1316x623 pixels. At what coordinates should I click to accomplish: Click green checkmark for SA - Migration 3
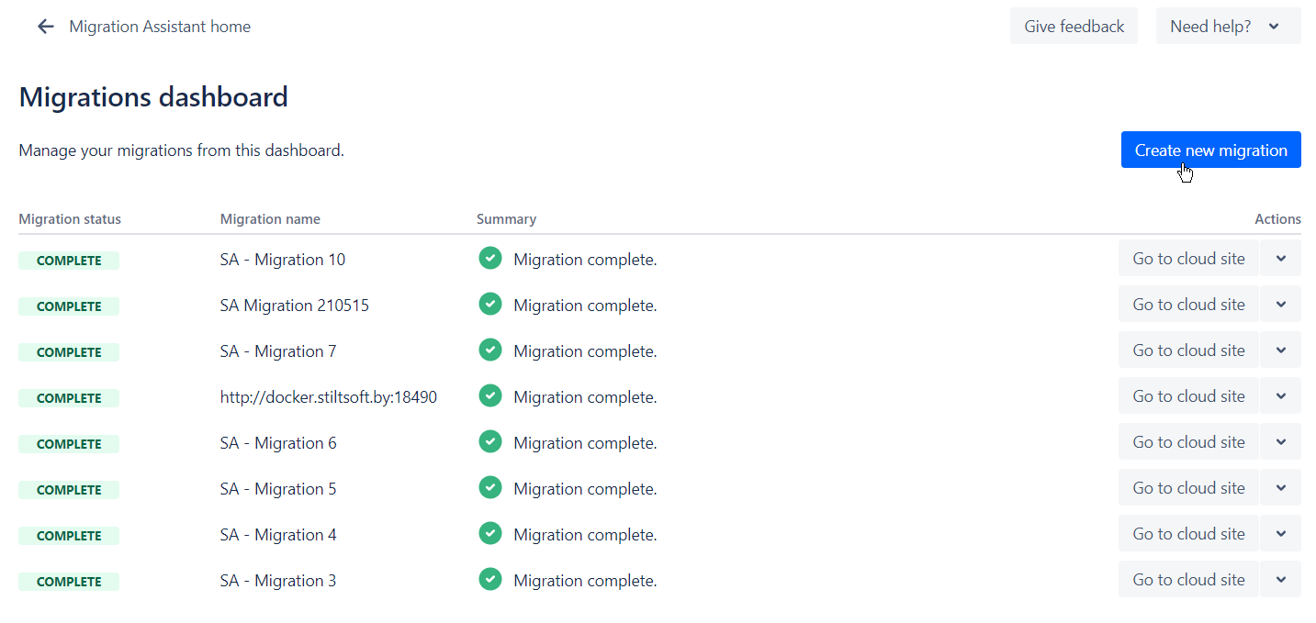pos(490,579)
